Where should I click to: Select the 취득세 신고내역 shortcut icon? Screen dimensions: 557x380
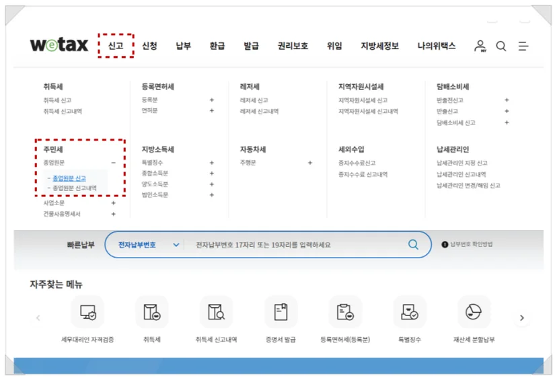point(217,312)
